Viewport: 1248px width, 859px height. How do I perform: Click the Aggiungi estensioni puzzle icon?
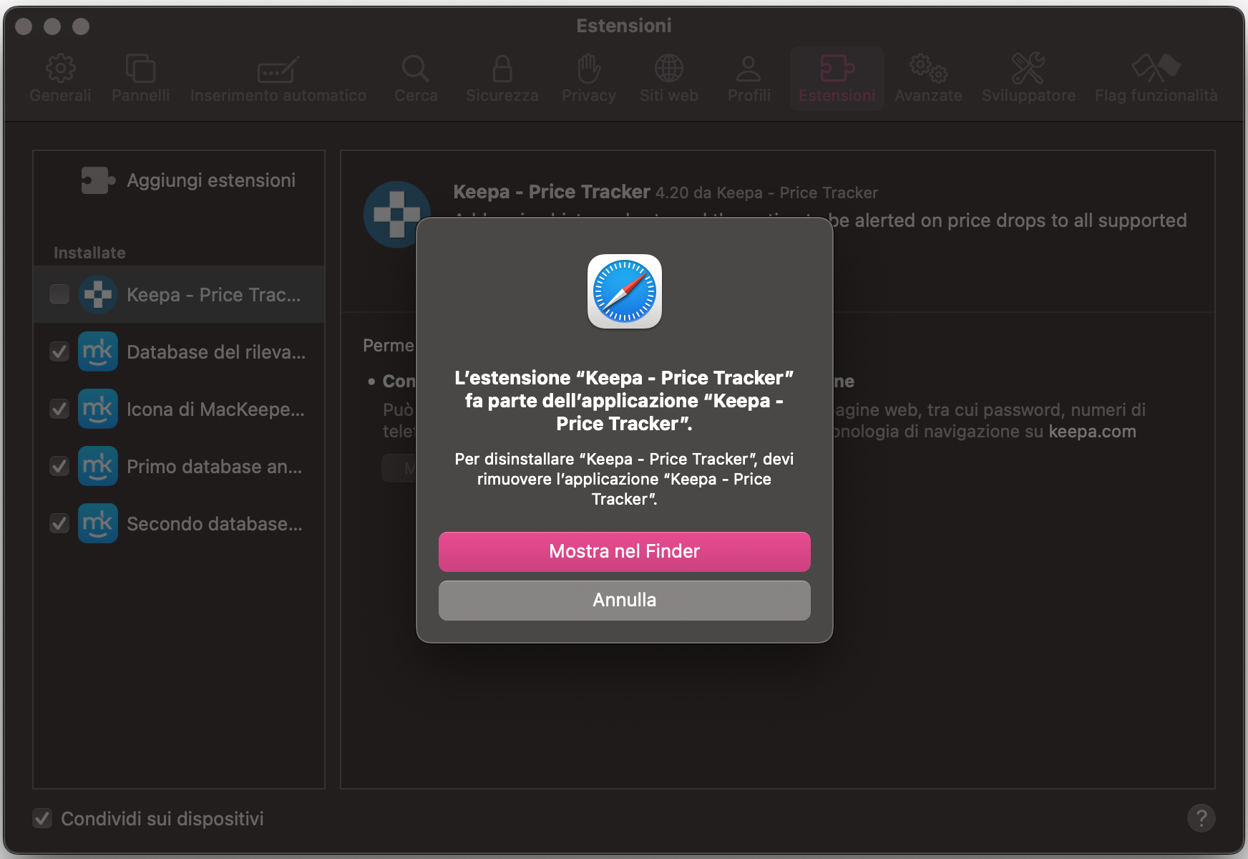97,180
